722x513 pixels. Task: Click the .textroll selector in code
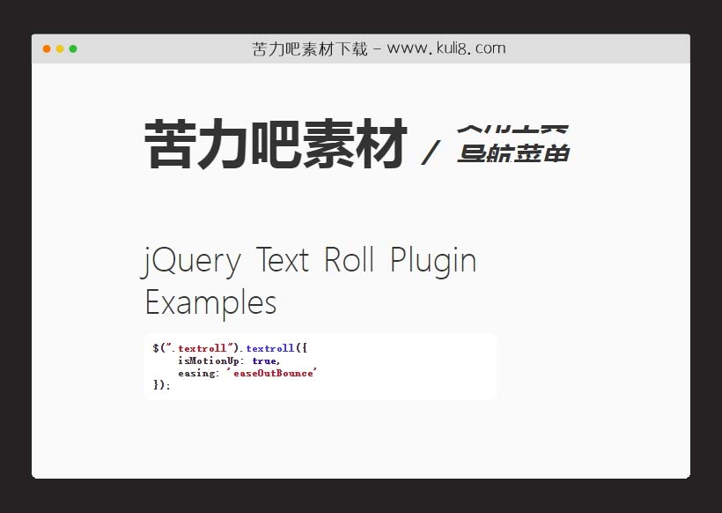pos(203,347)
